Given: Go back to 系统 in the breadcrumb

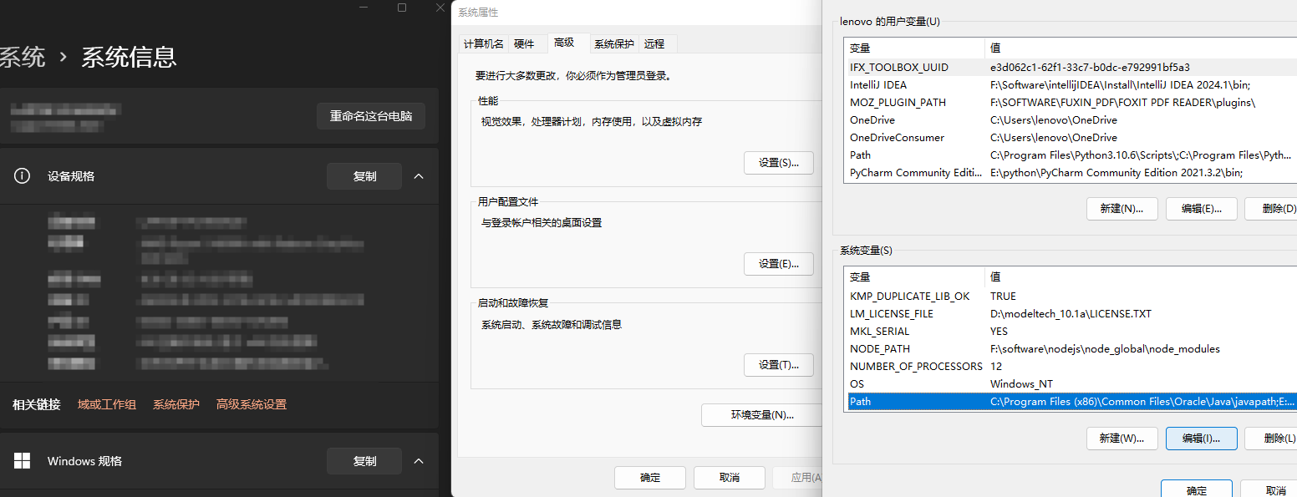Looking at the screenshot, I should [23, 58].
